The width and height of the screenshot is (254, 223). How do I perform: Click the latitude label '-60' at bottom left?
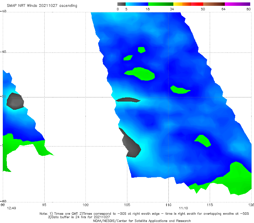[3, 201]
